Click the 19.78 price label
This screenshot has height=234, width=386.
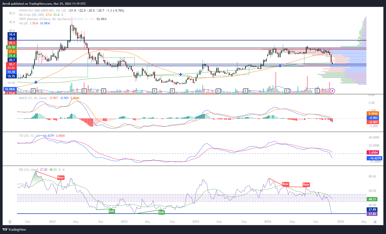11,72
